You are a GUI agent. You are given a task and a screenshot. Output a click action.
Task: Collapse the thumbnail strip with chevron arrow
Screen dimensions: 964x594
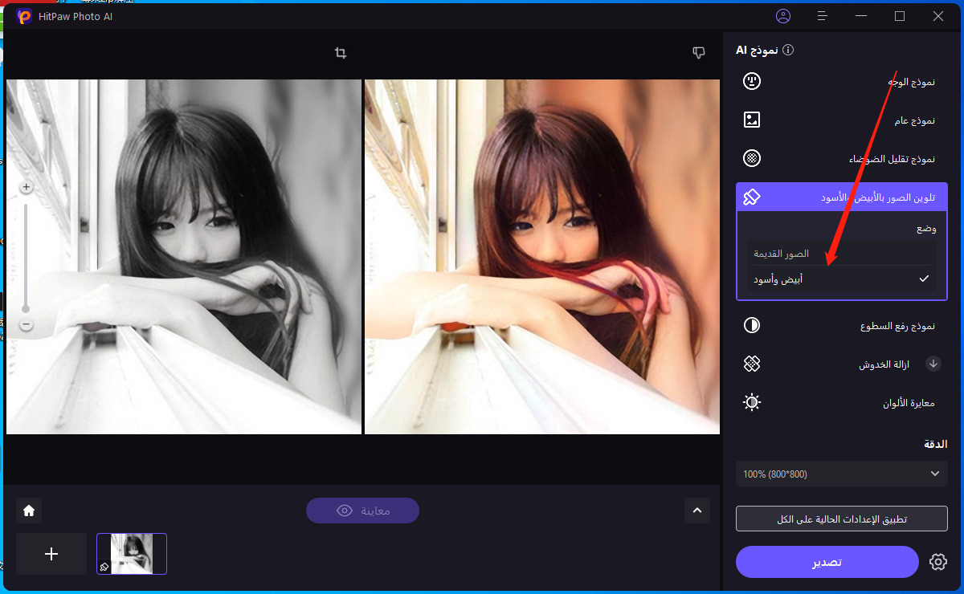click(x=696, y=511)
